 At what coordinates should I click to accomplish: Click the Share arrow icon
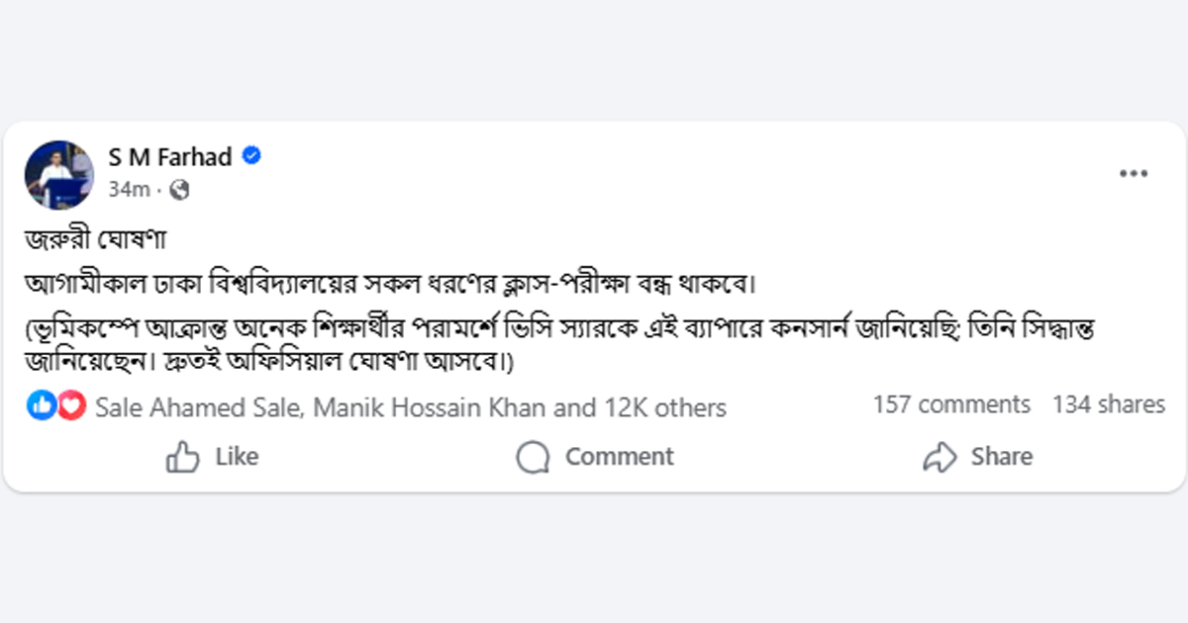pos(939,457)
